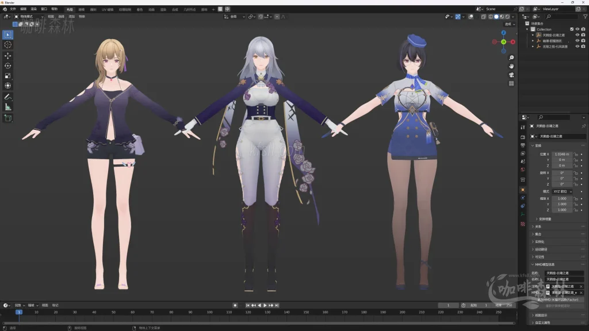The width and height of the screenshot is (589, 331).
Task: Switch orthographic/perspective view grid icon
Action: point(511,84)
